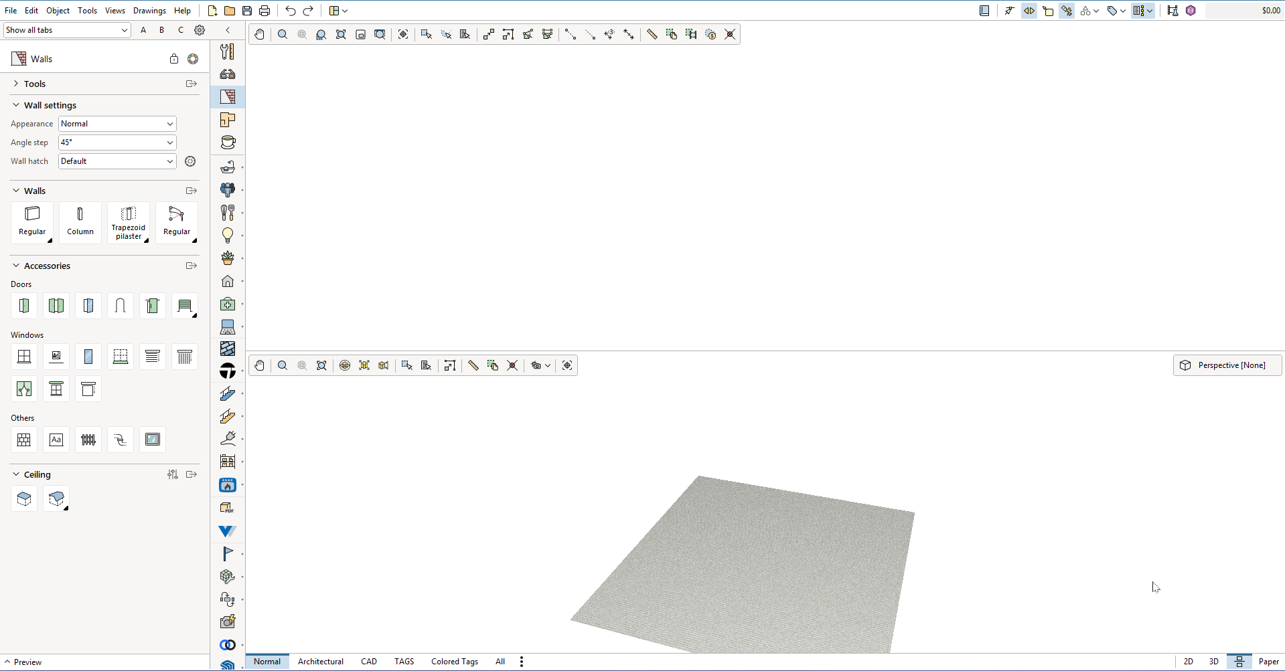
Task: Insert an arched doorway opening
Action: [121, 306]
